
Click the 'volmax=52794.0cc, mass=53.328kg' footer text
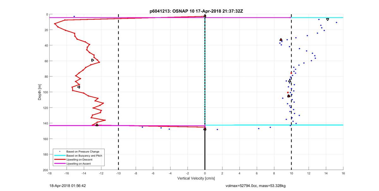256,186
